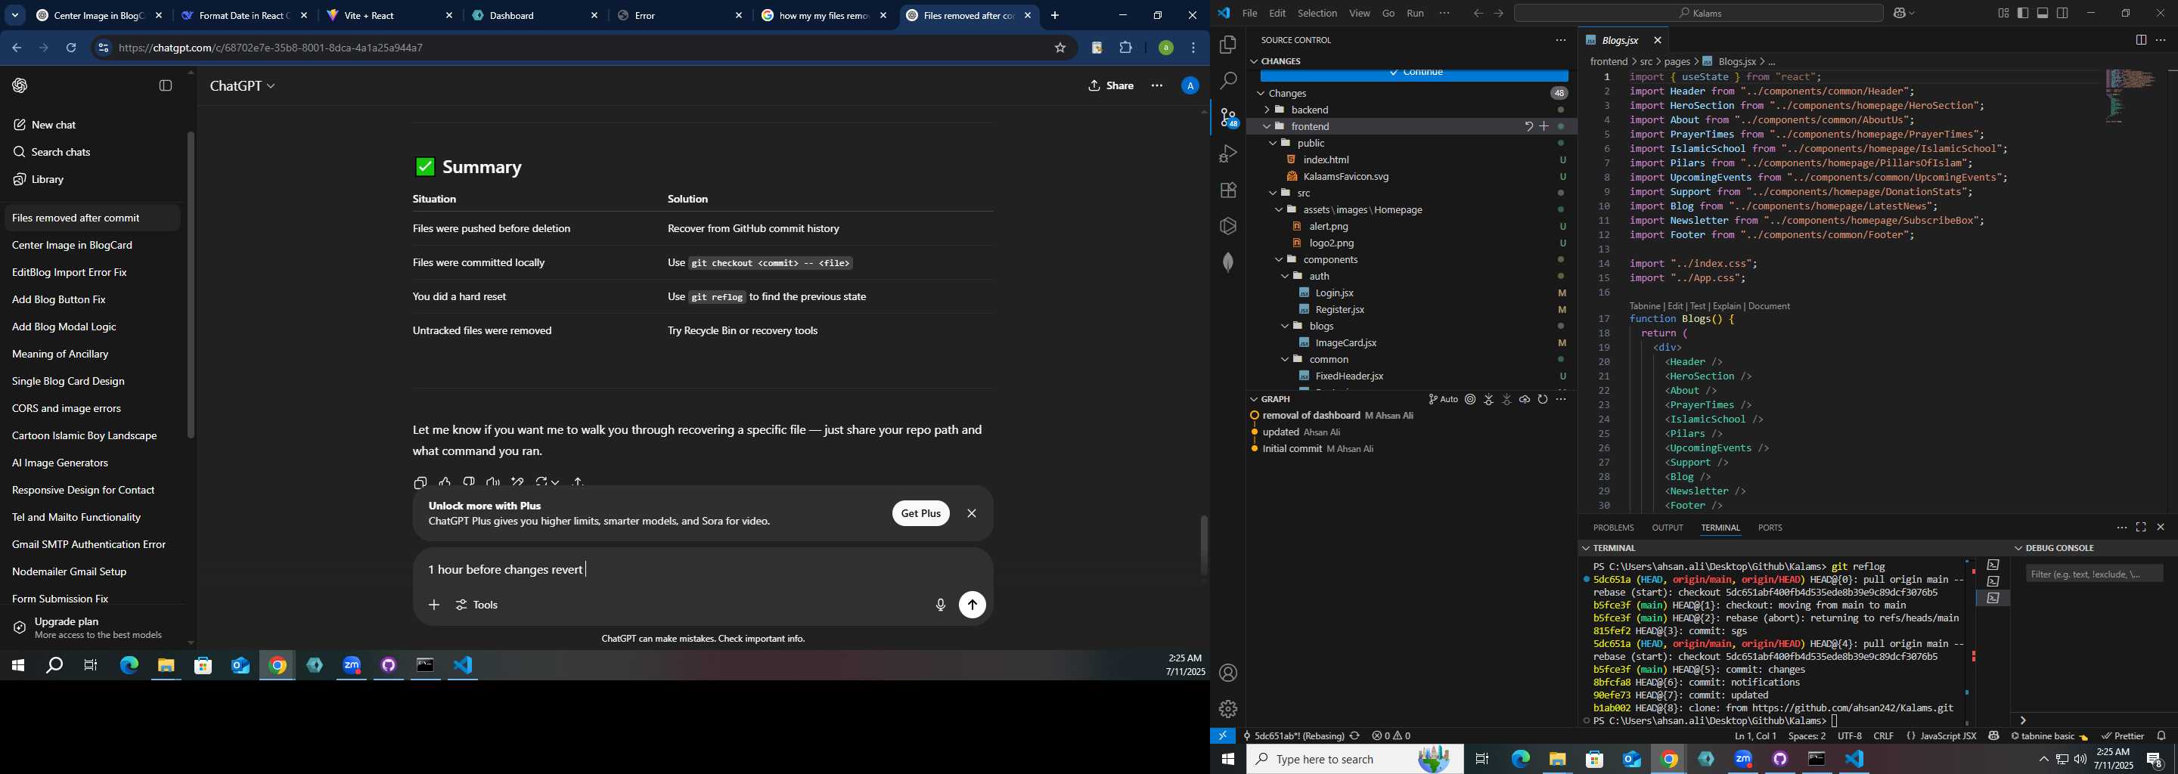Click the Get Plus button
This screenshot has width=2178, height=774.
click(921, 514)
